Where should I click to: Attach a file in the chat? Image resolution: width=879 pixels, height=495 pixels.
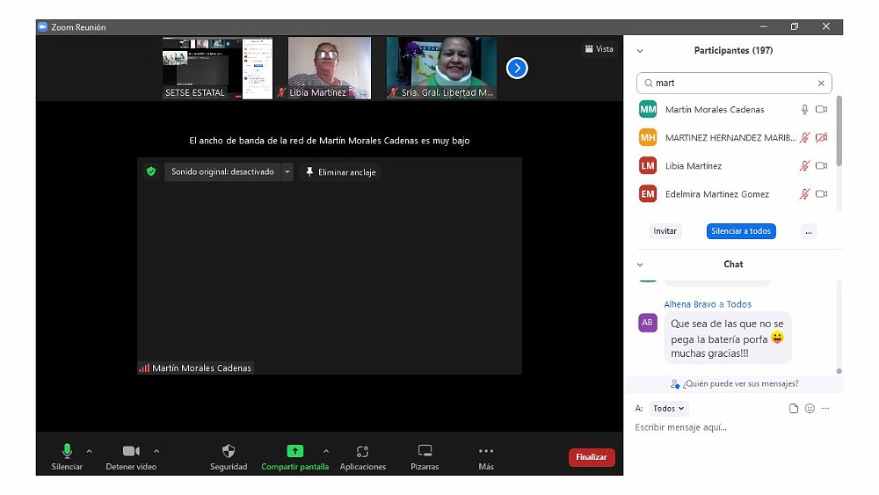[794, 409]
